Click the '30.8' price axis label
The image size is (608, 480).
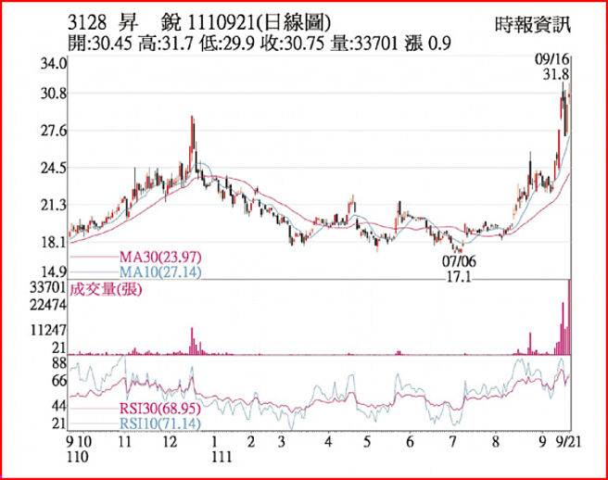coord(54,94)
